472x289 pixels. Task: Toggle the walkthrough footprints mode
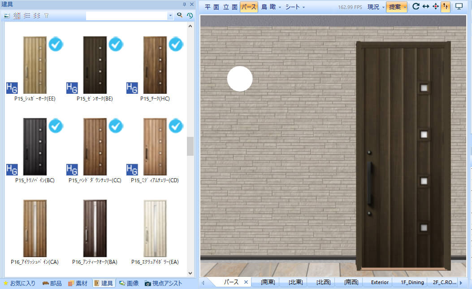pos(446,7)
